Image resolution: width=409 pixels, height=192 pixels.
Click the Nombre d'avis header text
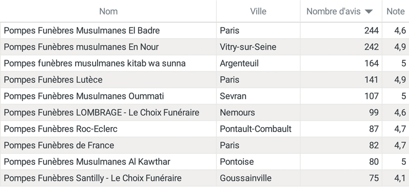click(x=333, y=11)
